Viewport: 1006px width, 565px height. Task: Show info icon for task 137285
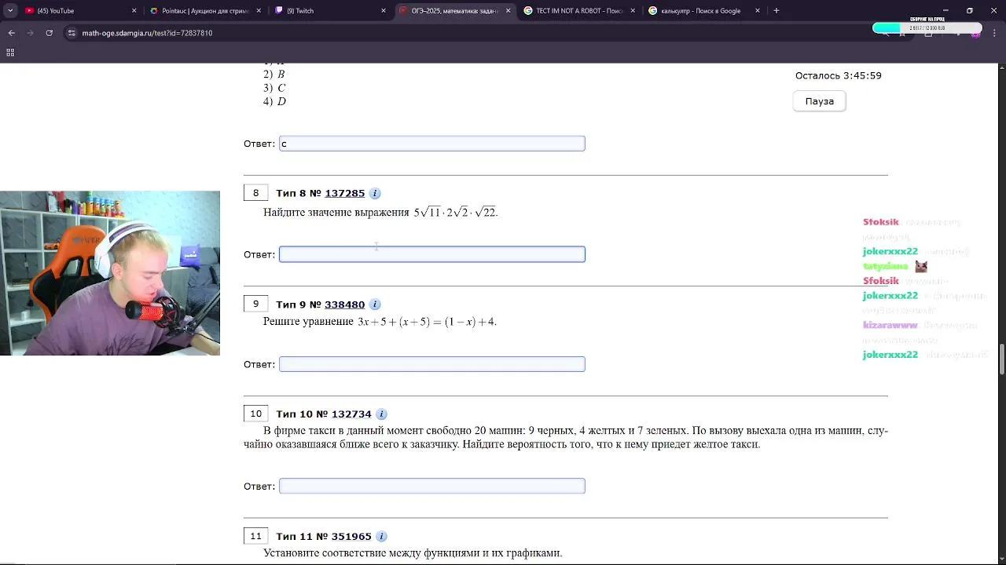pyautogui.click(x=375, y=193)
